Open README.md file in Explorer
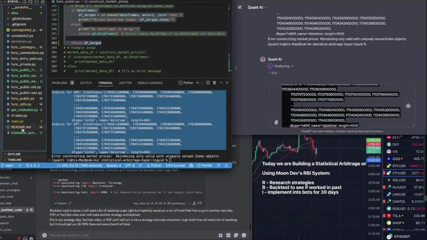 click(x=21, y=127)
